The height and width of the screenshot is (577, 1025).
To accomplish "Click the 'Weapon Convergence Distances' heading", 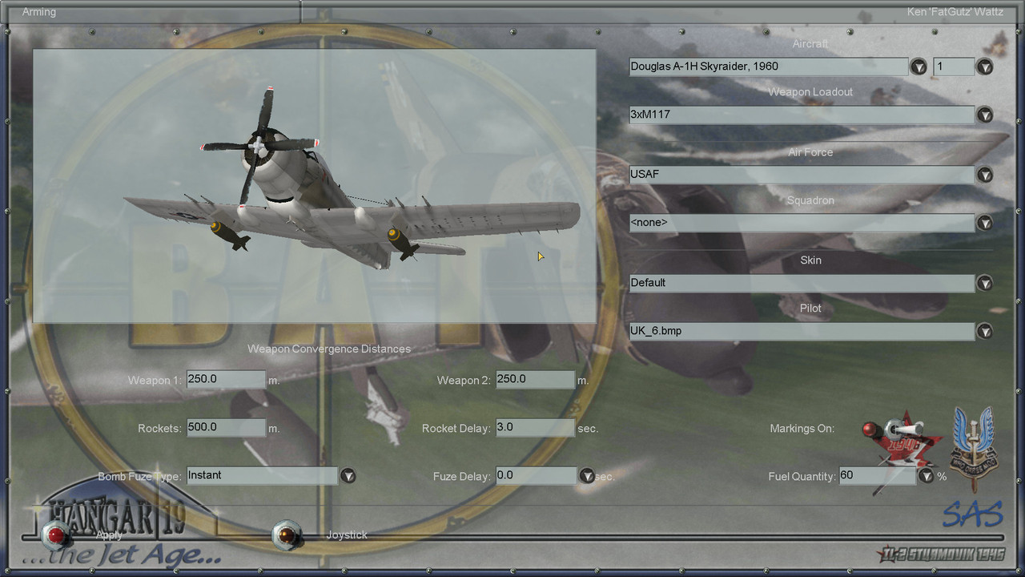I will click(329, 349).
